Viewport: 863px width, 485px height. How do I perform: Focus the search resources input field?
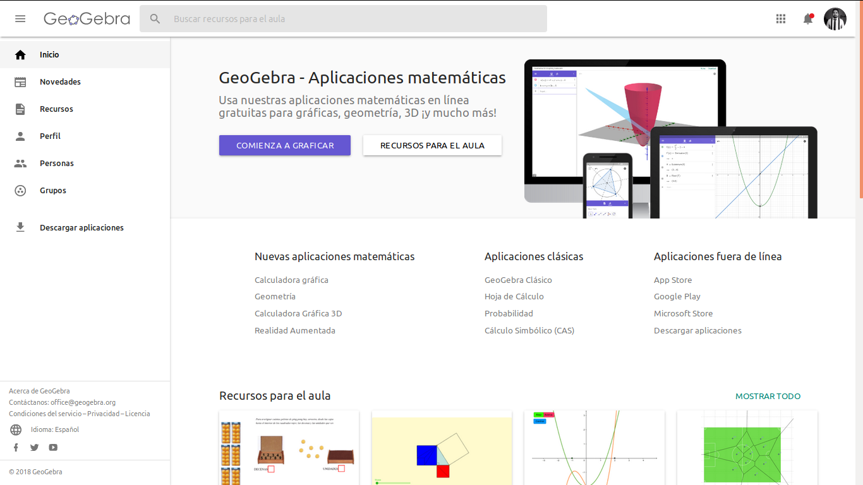pyautogui.click(x=343, y=19)
